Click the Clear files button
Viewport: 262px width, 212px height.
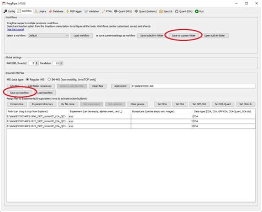click(x=98, y=86)
